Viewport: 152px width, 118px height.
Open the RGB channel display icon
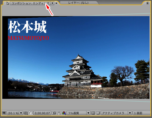tap(64, 113)
